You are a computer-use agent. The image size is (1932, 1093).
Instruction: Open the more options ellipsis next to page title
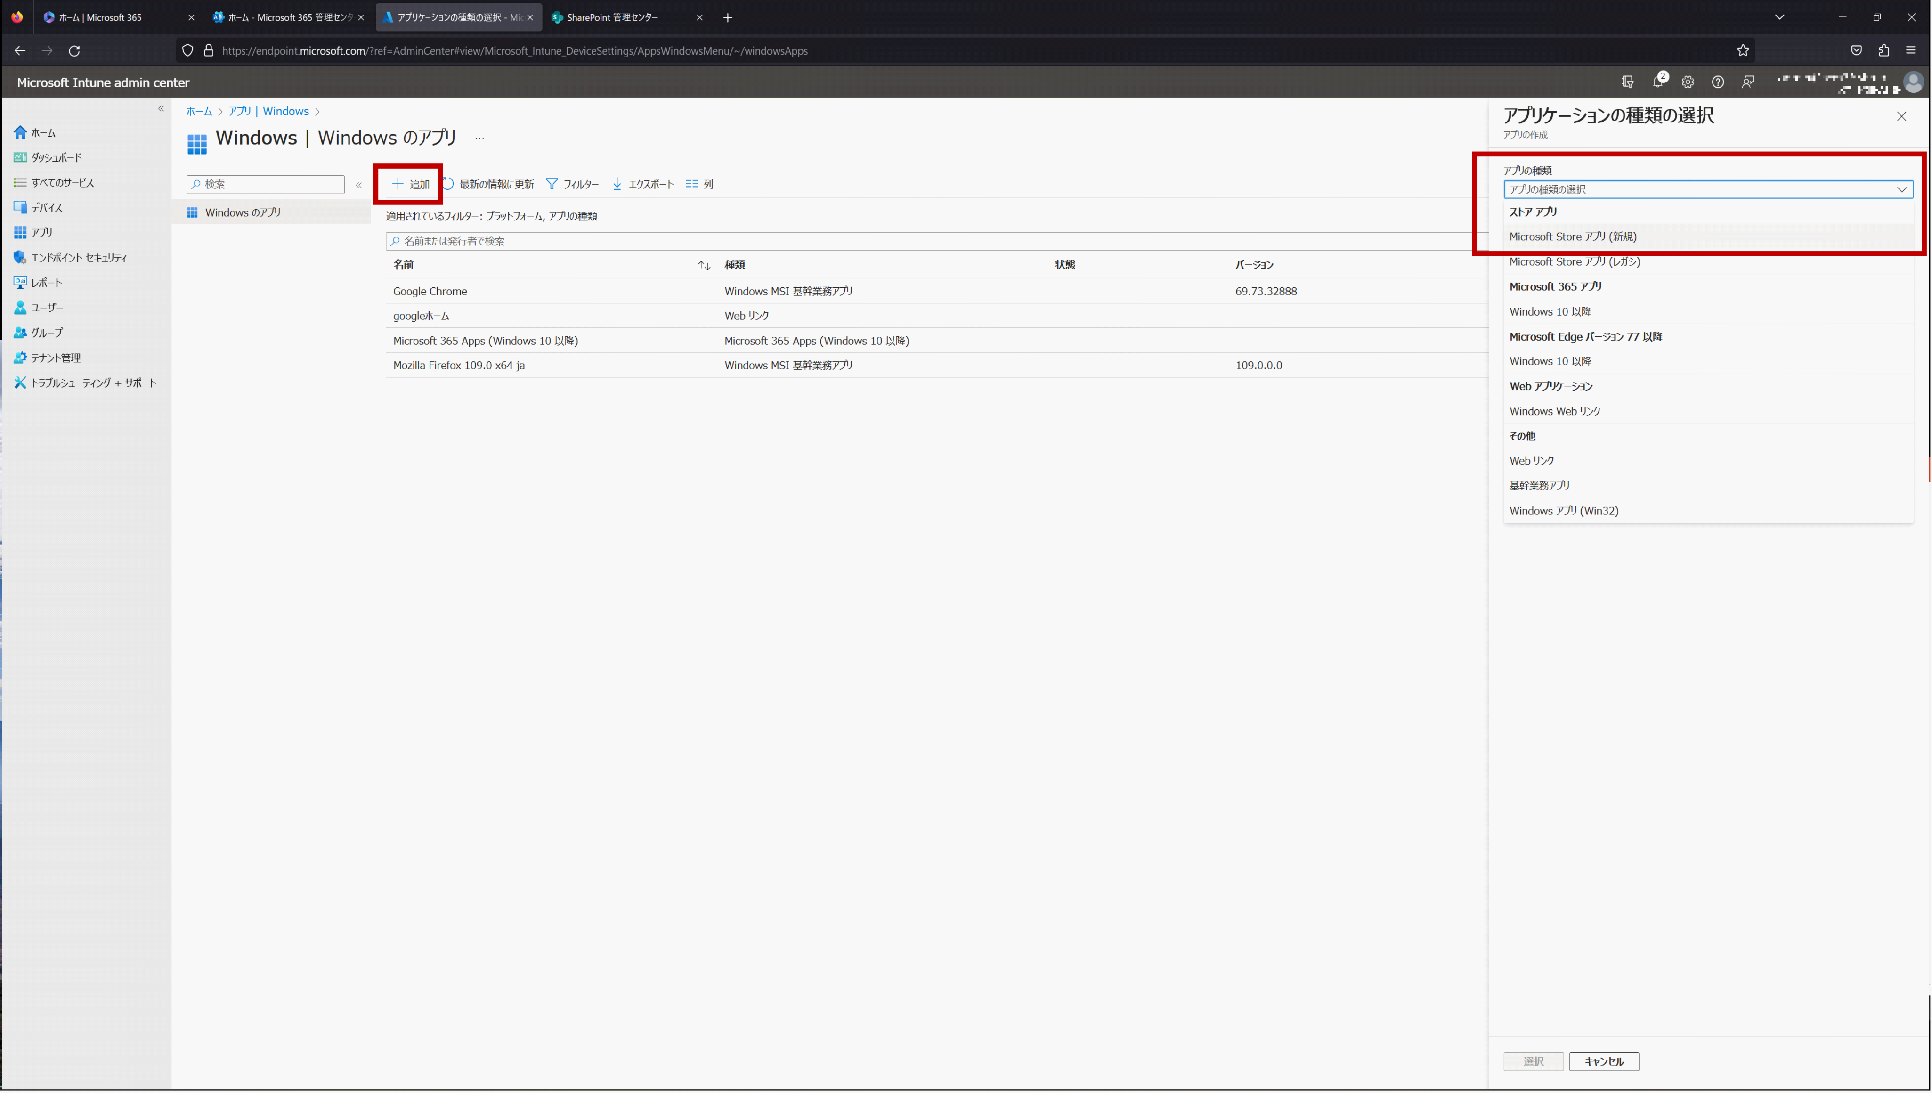pyautogui.click(x=479, y=138)
